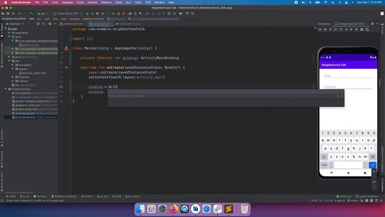
Task: Click the Spotlight search icon in the menu bar
Action: tap(340, 2)
